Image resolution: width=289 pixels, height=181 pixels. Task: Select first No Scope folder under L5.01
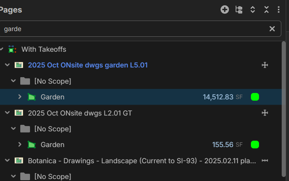52,81
